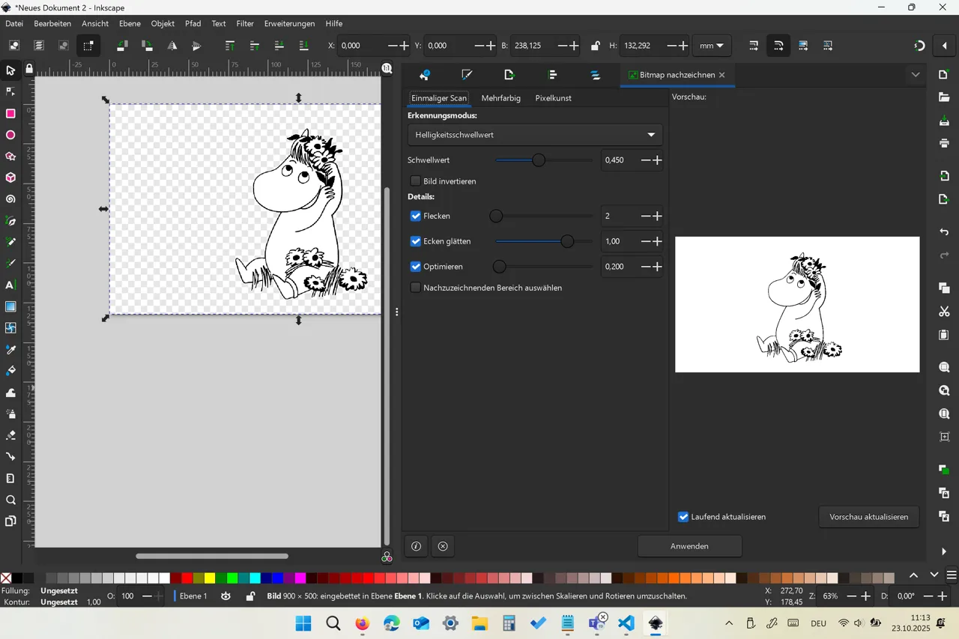Click the Ecken glätten slider handle
Screen dimensions: 959x639
[567, 241]
